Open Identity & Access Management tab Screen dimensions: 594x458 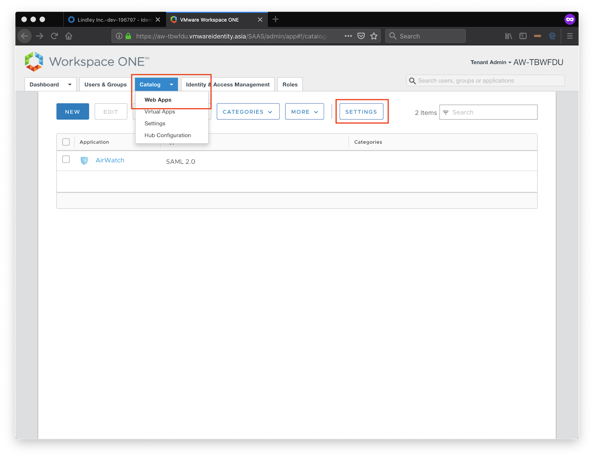click(x=228, y=85)
